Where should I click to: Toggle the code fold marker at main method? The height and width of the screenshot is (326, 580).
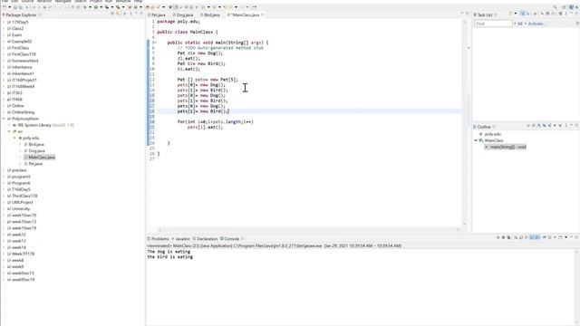coord(155,43)
